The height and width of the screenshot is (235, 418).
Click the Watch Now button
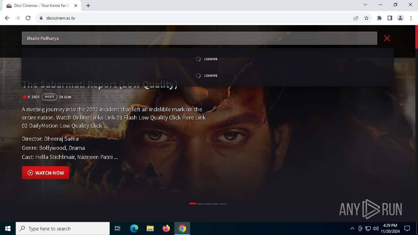pyautogui.click(x=45, y=173)
